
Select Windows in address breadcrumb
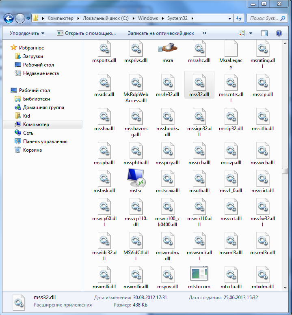click(148, 18)
